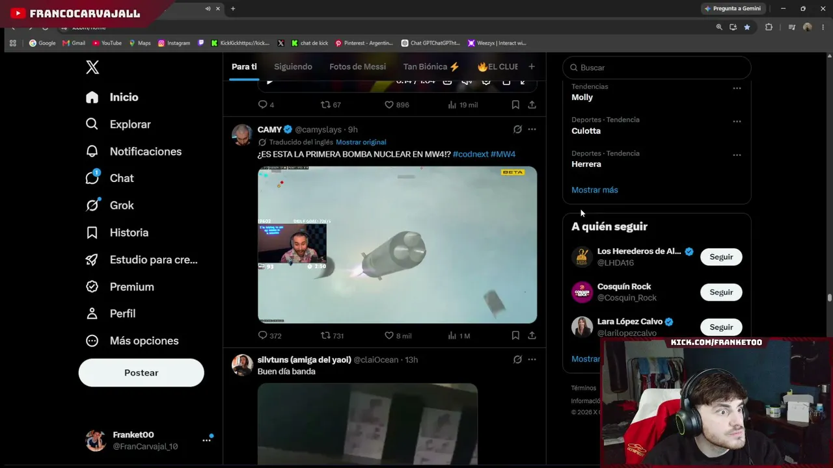Open more options for Molly trend
This screenshot has height=468, width=833.
pyautogui.click(x=737, y=88)
